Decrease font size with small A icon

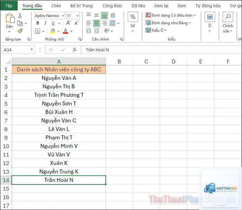[76, 23]
